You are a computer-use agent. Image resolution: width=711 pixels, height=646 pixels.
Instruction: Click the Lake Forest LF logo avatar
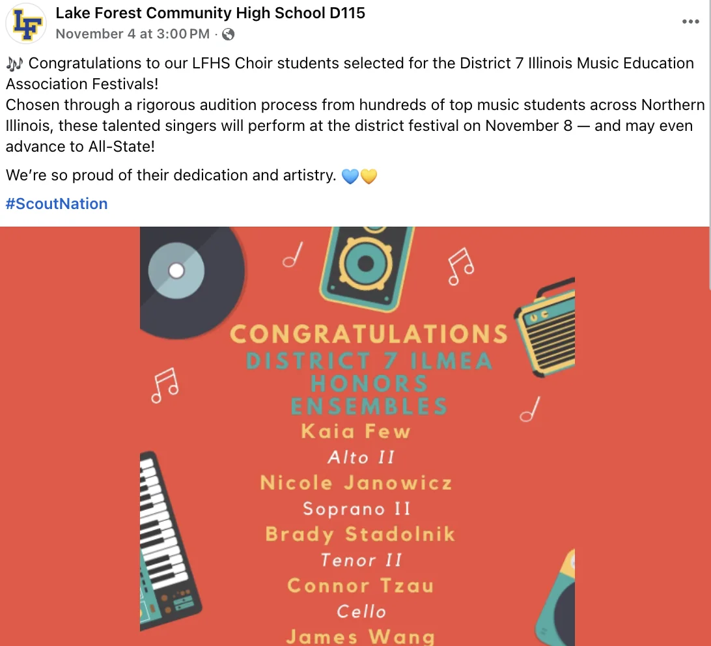point(26,23)
